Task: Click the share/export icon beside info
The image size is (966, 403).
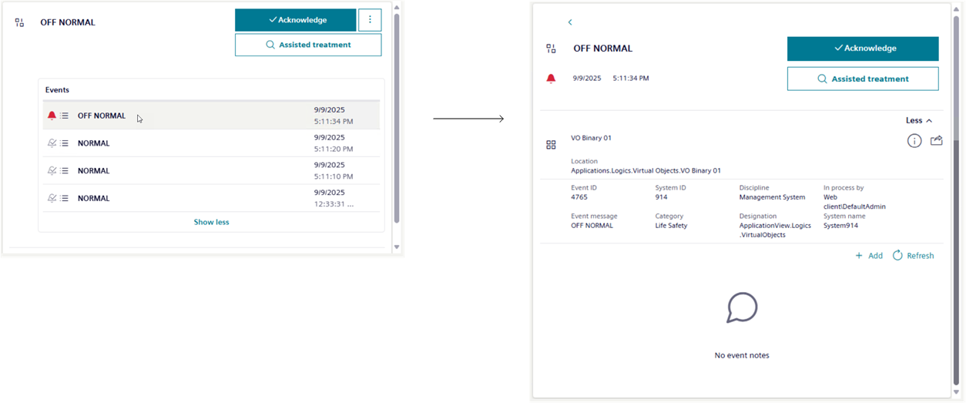Action: tap(937, 141)
